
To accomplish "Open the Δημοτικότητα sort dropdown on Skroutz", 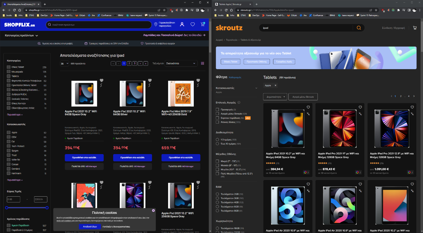I will point(275,97).
